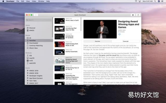Click the Designing Award Winning Apps title
This screenshot has height=103, width=166.
point(129,24)
